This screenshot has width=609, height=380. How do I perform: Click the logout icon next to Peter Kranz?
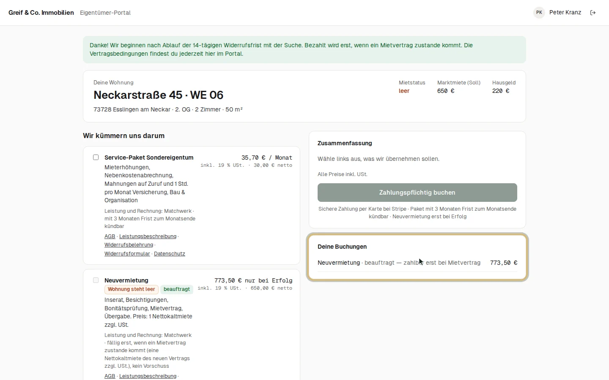[593, 13]
